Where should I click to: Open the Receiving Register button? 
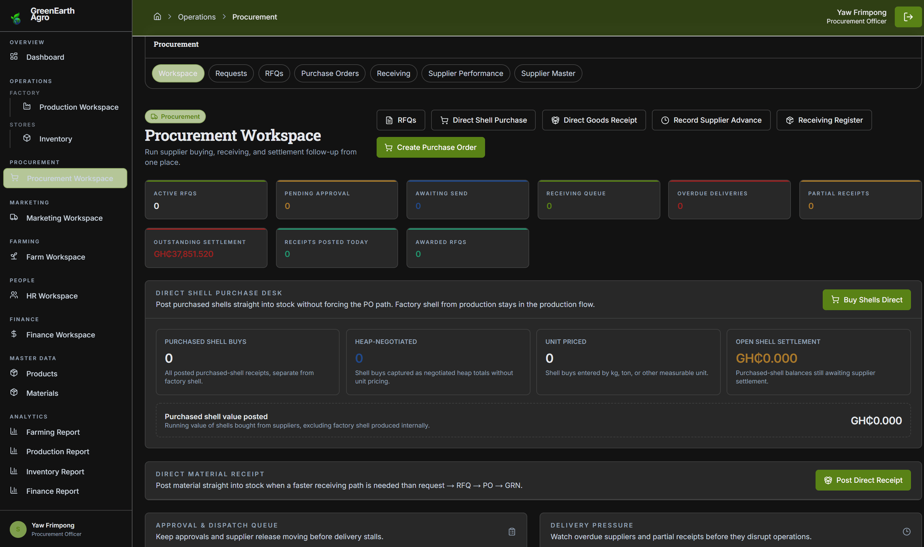[824, 120]
